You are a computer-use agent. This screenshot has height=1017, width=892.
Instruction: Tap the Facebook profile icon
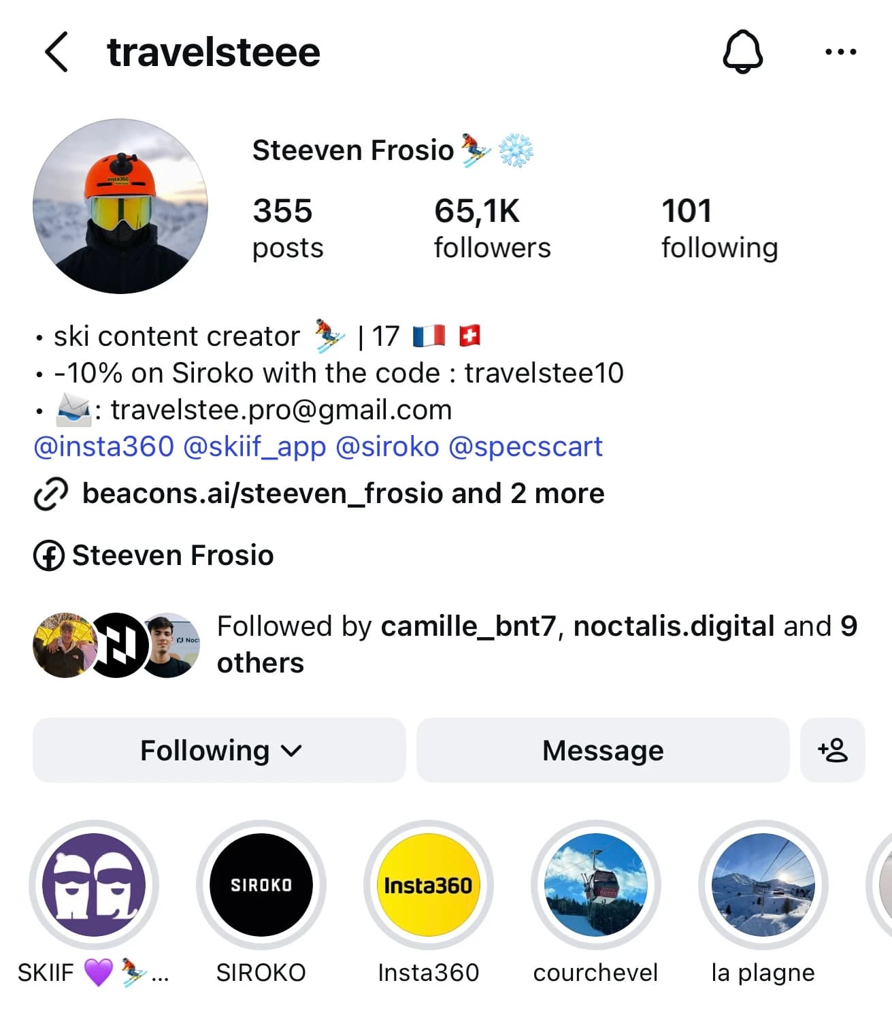click(49, 555)
